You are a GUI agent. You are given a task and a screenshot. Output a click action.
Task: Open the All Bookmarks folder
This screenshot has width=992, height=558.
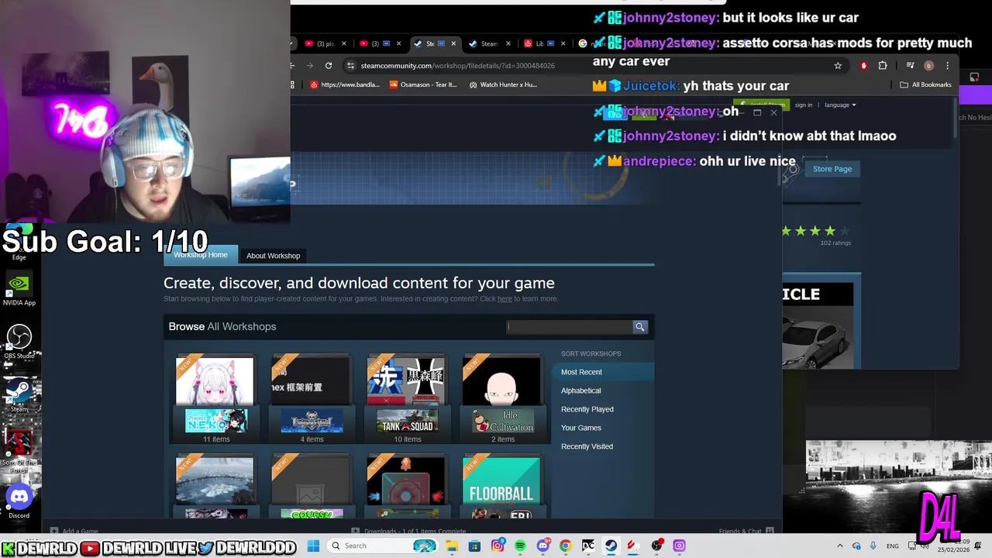tap(925, 84)
